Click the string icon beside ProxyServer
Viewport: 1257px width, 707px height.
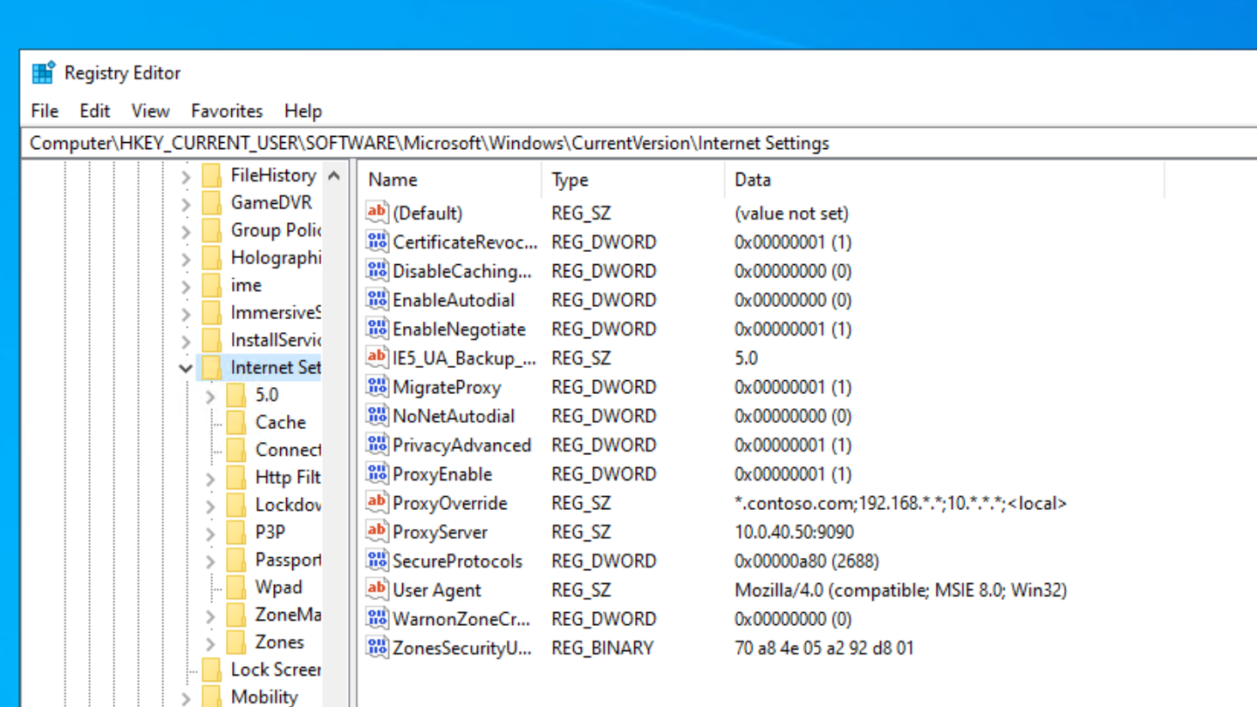[x=377, y=532]
